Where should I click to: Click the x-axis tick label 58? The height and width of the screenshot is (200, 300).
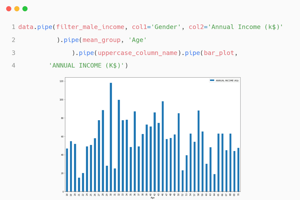(198, 194)
